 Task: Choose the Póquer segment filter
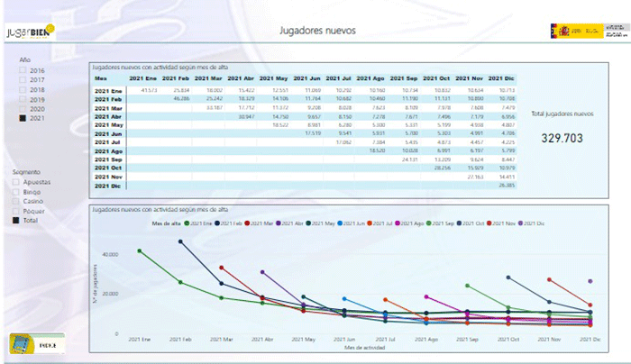[15, 211]
